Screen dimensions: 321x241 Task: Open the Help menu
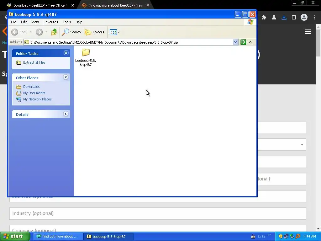click(x=79, y=22)
